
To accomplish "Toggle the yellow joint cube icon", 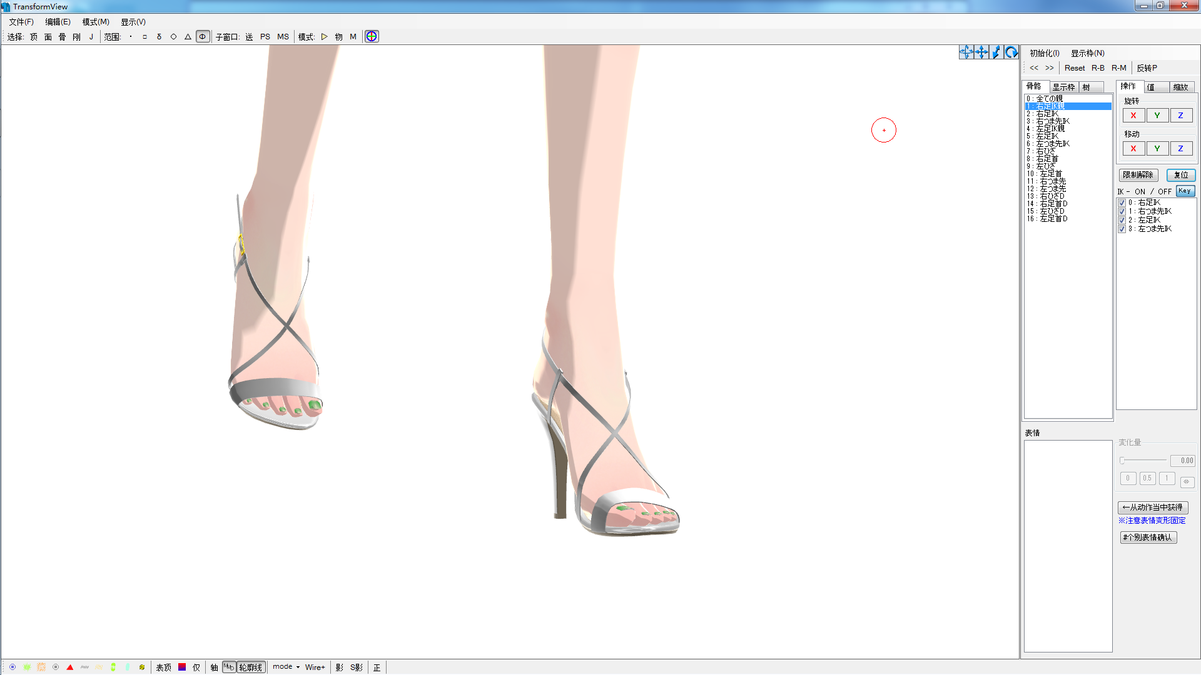I will point(142,667).
